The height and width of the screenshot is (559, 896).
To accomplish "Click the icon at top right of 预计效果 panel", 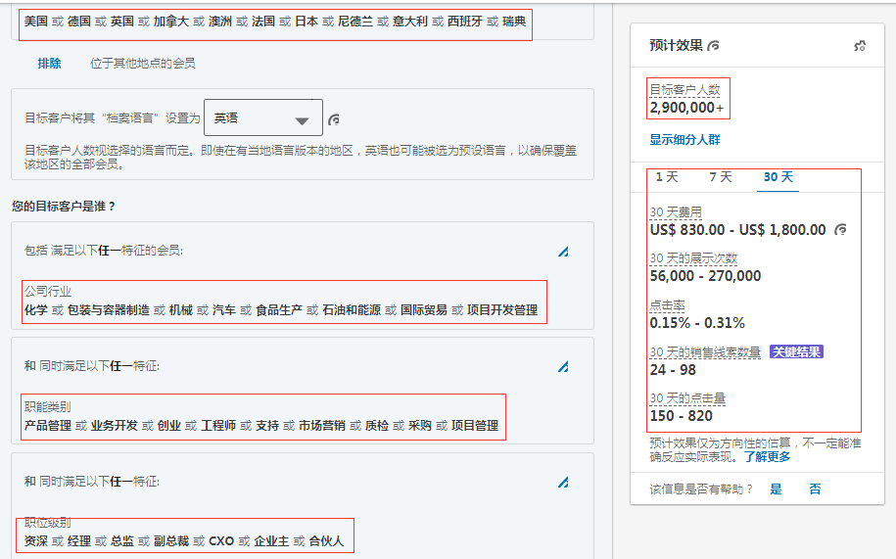I will (860, 46).
